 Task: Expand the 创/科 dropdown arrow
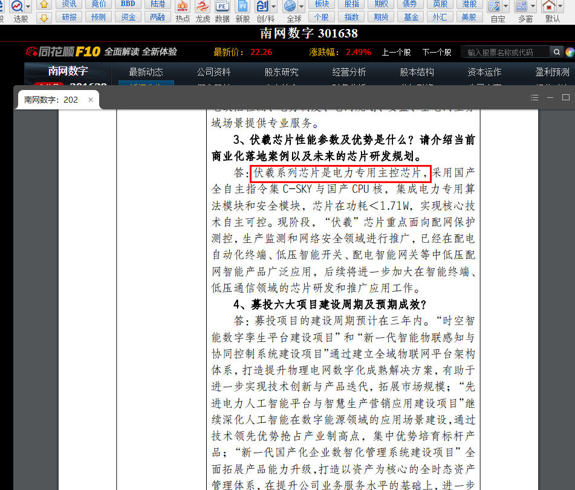[x=273, y=6]
